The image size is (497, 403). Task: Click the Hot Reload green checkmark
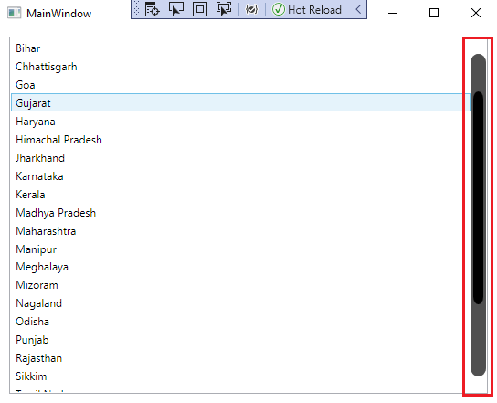point(279,9)
